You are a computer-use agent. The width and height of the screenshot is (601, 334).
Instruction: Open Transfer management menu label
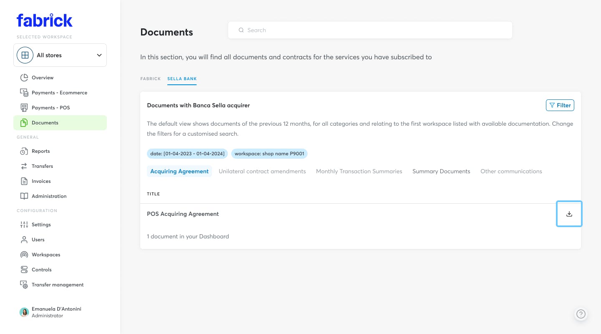[x=58, y=285]
